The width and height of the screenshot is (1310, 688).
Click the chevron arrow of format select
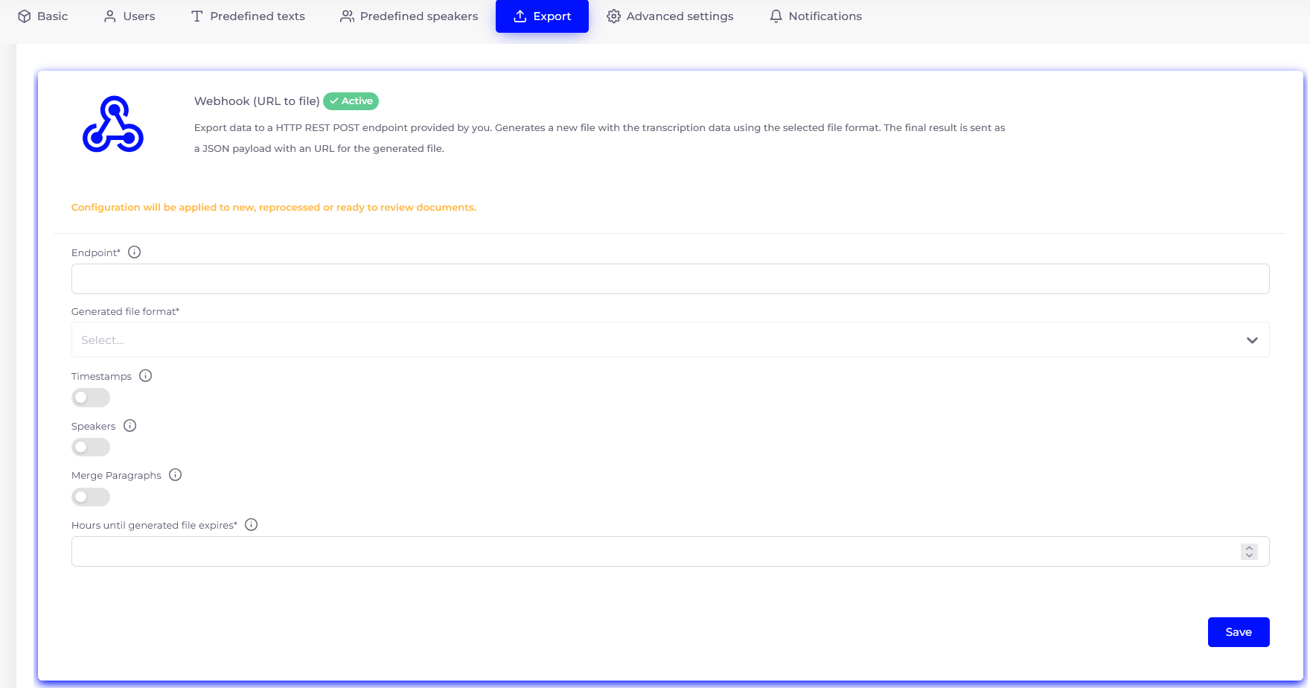tap(1252, 340)
